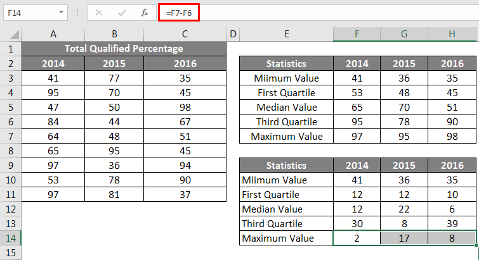Click the Cancel (X) formula bar icon

click(x=99, y=13)
